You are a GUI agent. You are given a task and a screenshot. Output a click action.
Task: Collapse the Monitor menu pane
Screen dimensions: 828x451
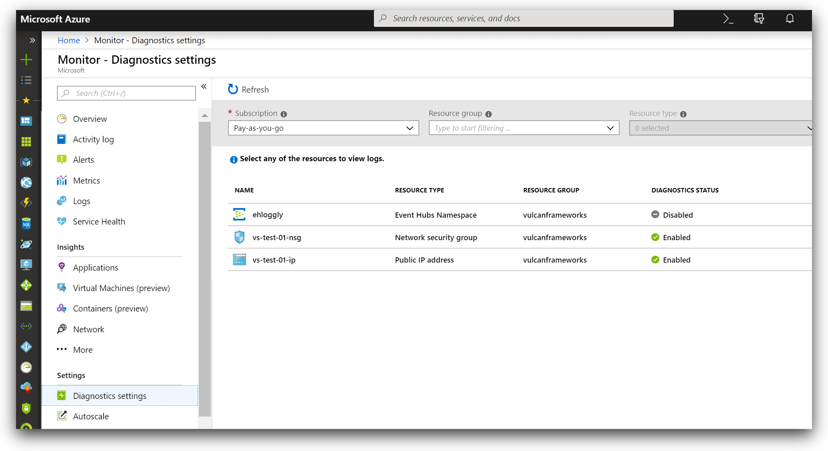tap(204, 87)
